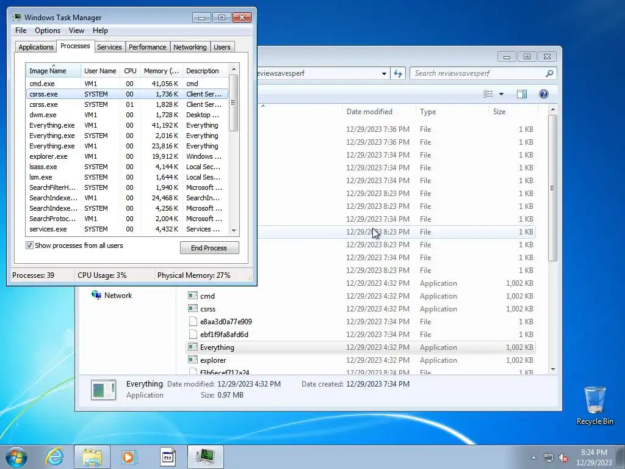Uncheck Show processes from all users
Screen dimensions: 625x469
point(29,245)
